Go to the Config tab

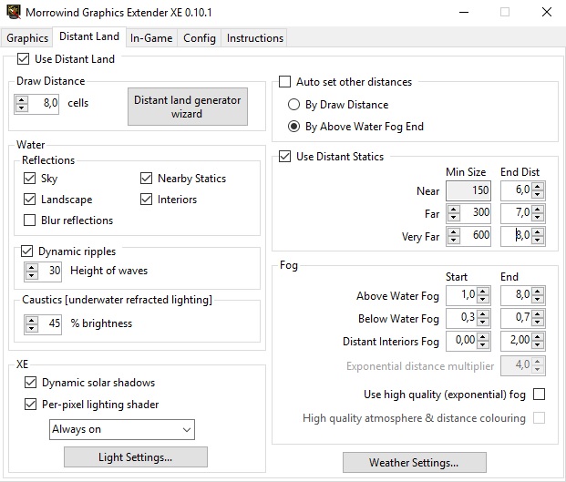click(200, 38)
